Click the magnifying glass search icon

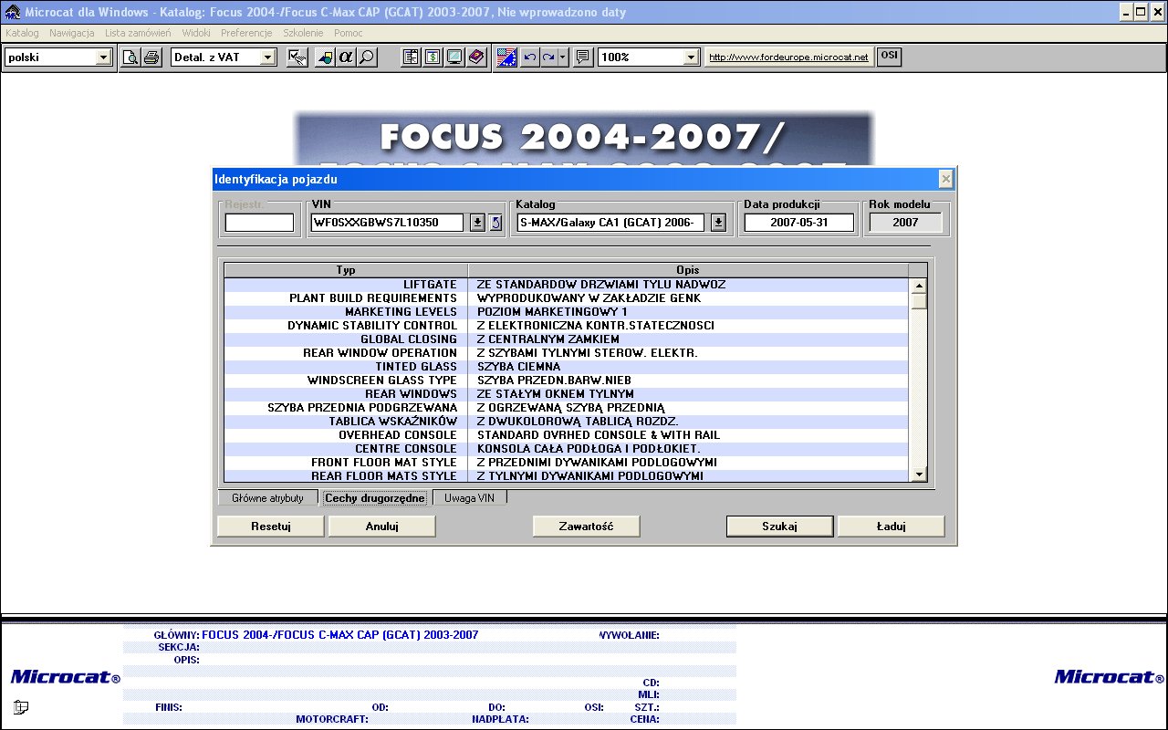pos(367,57)
